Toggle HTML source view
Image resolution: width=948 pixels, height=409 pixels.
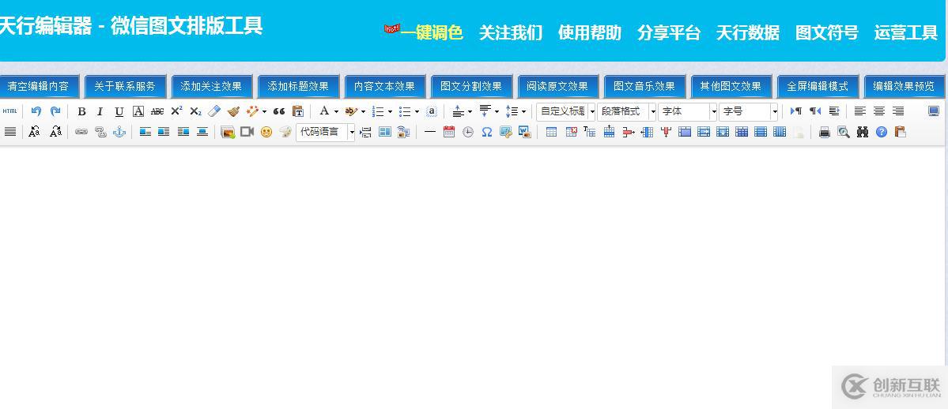[x=9, y=111]
